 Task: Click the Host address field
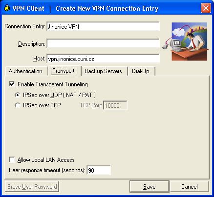[103, 59]
